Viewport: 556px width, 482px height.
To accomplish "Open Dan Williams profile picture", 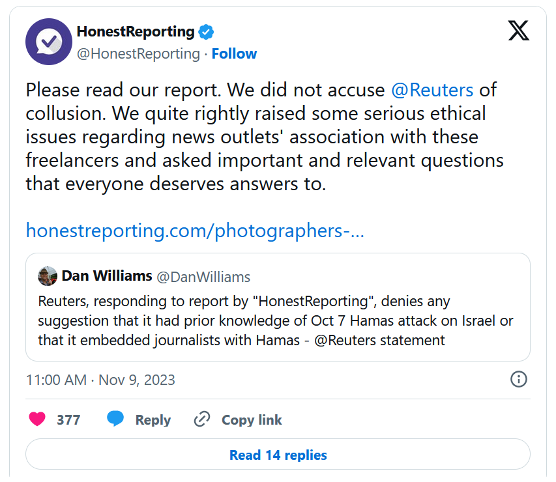I will point(48,276).
